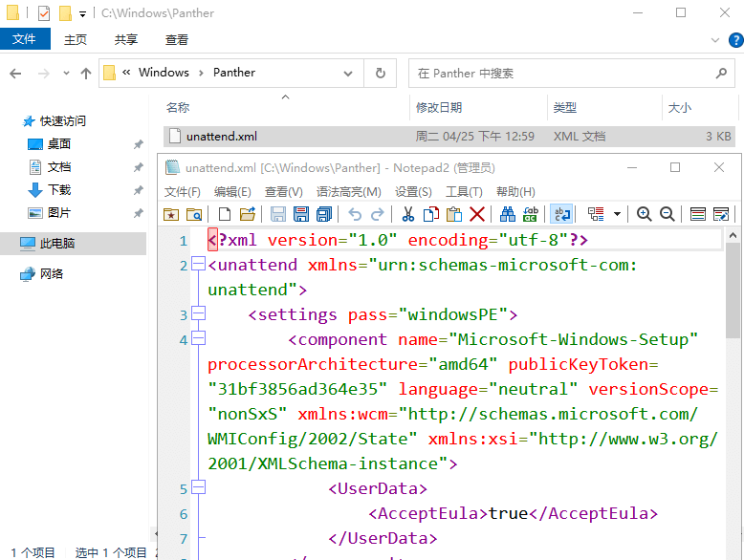Open Find with the binoculars icon
This screenshot has height=560, width=744.
(507, 214)
